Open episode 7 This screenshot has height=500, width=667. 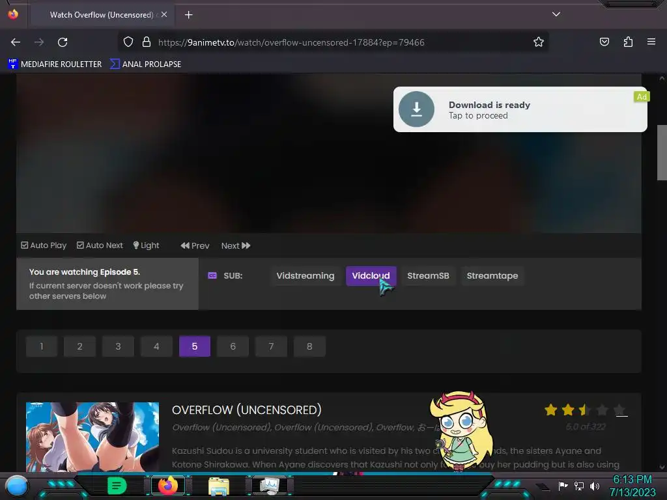[271, 346]
